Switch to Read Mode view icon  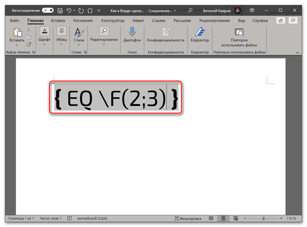click(x=211, y=218)
